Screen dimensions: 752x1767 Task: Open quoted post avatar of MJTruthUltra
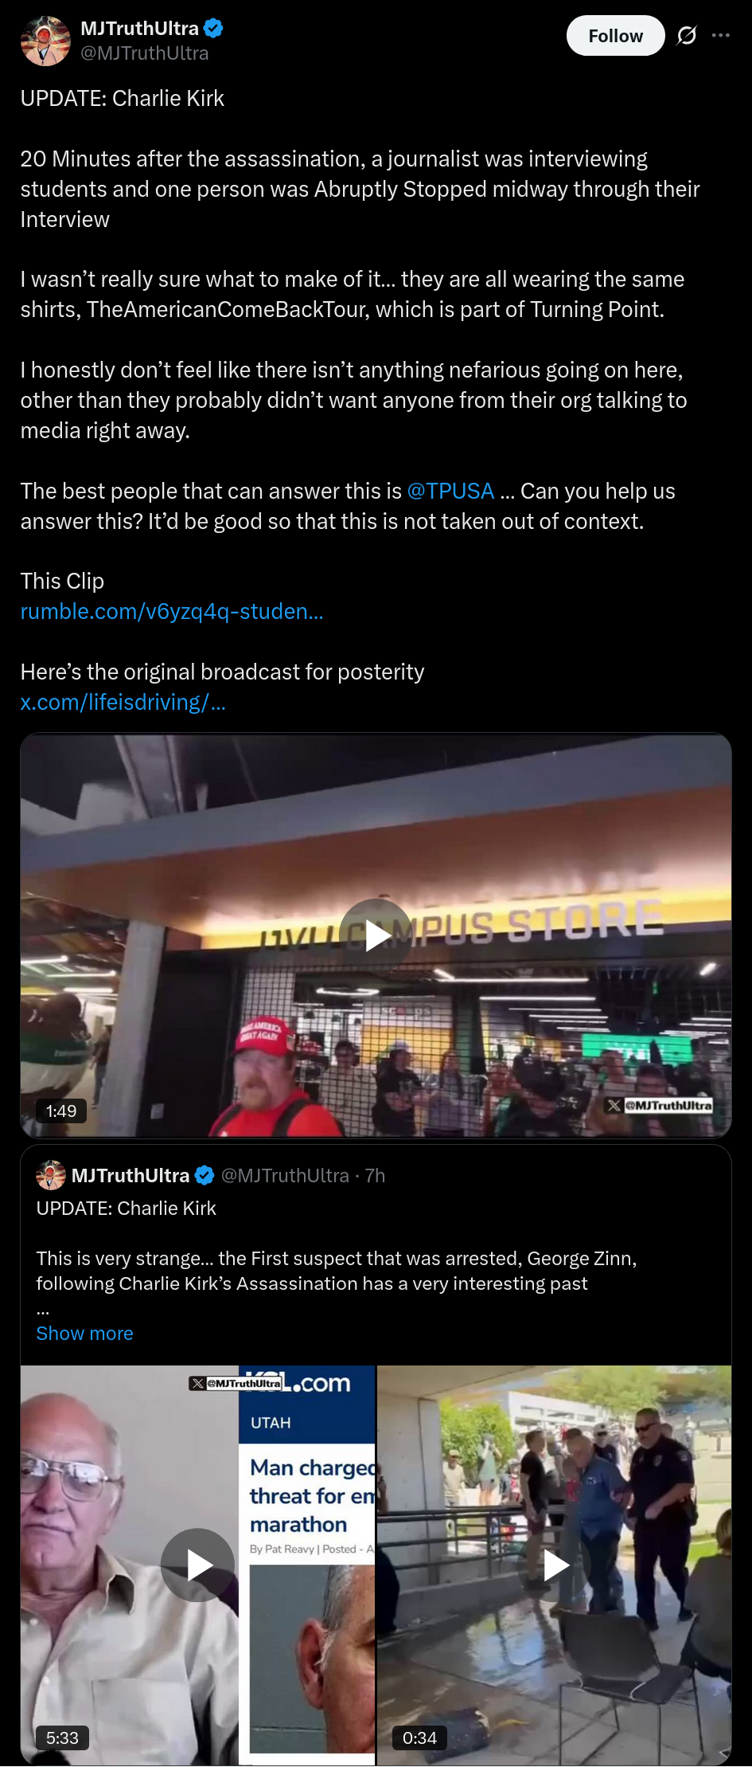pyautogui.click(x=51, y=1175)
